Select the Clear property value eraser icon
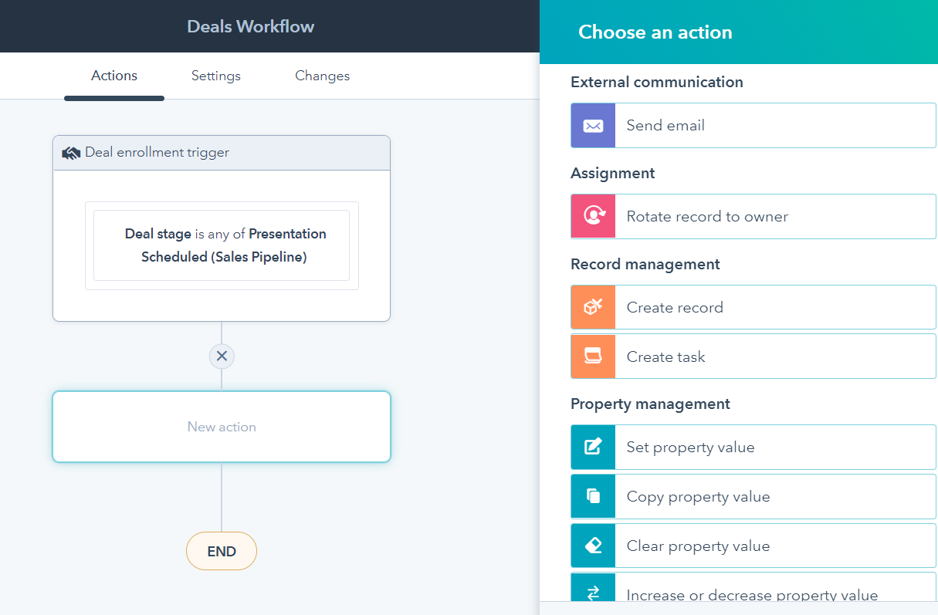 pyautogui.click(x=592, y=546)
